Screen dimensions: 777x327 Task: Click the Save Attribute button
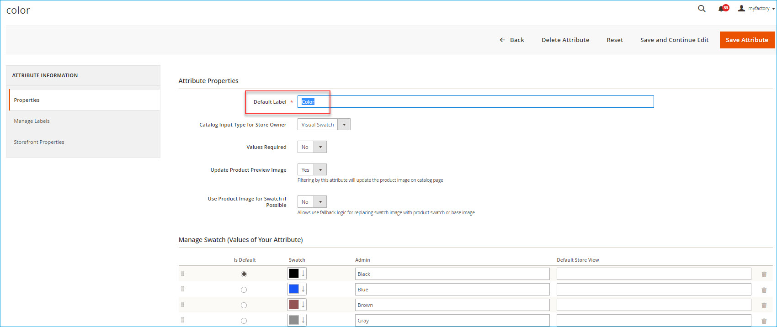tap(747, 40)
